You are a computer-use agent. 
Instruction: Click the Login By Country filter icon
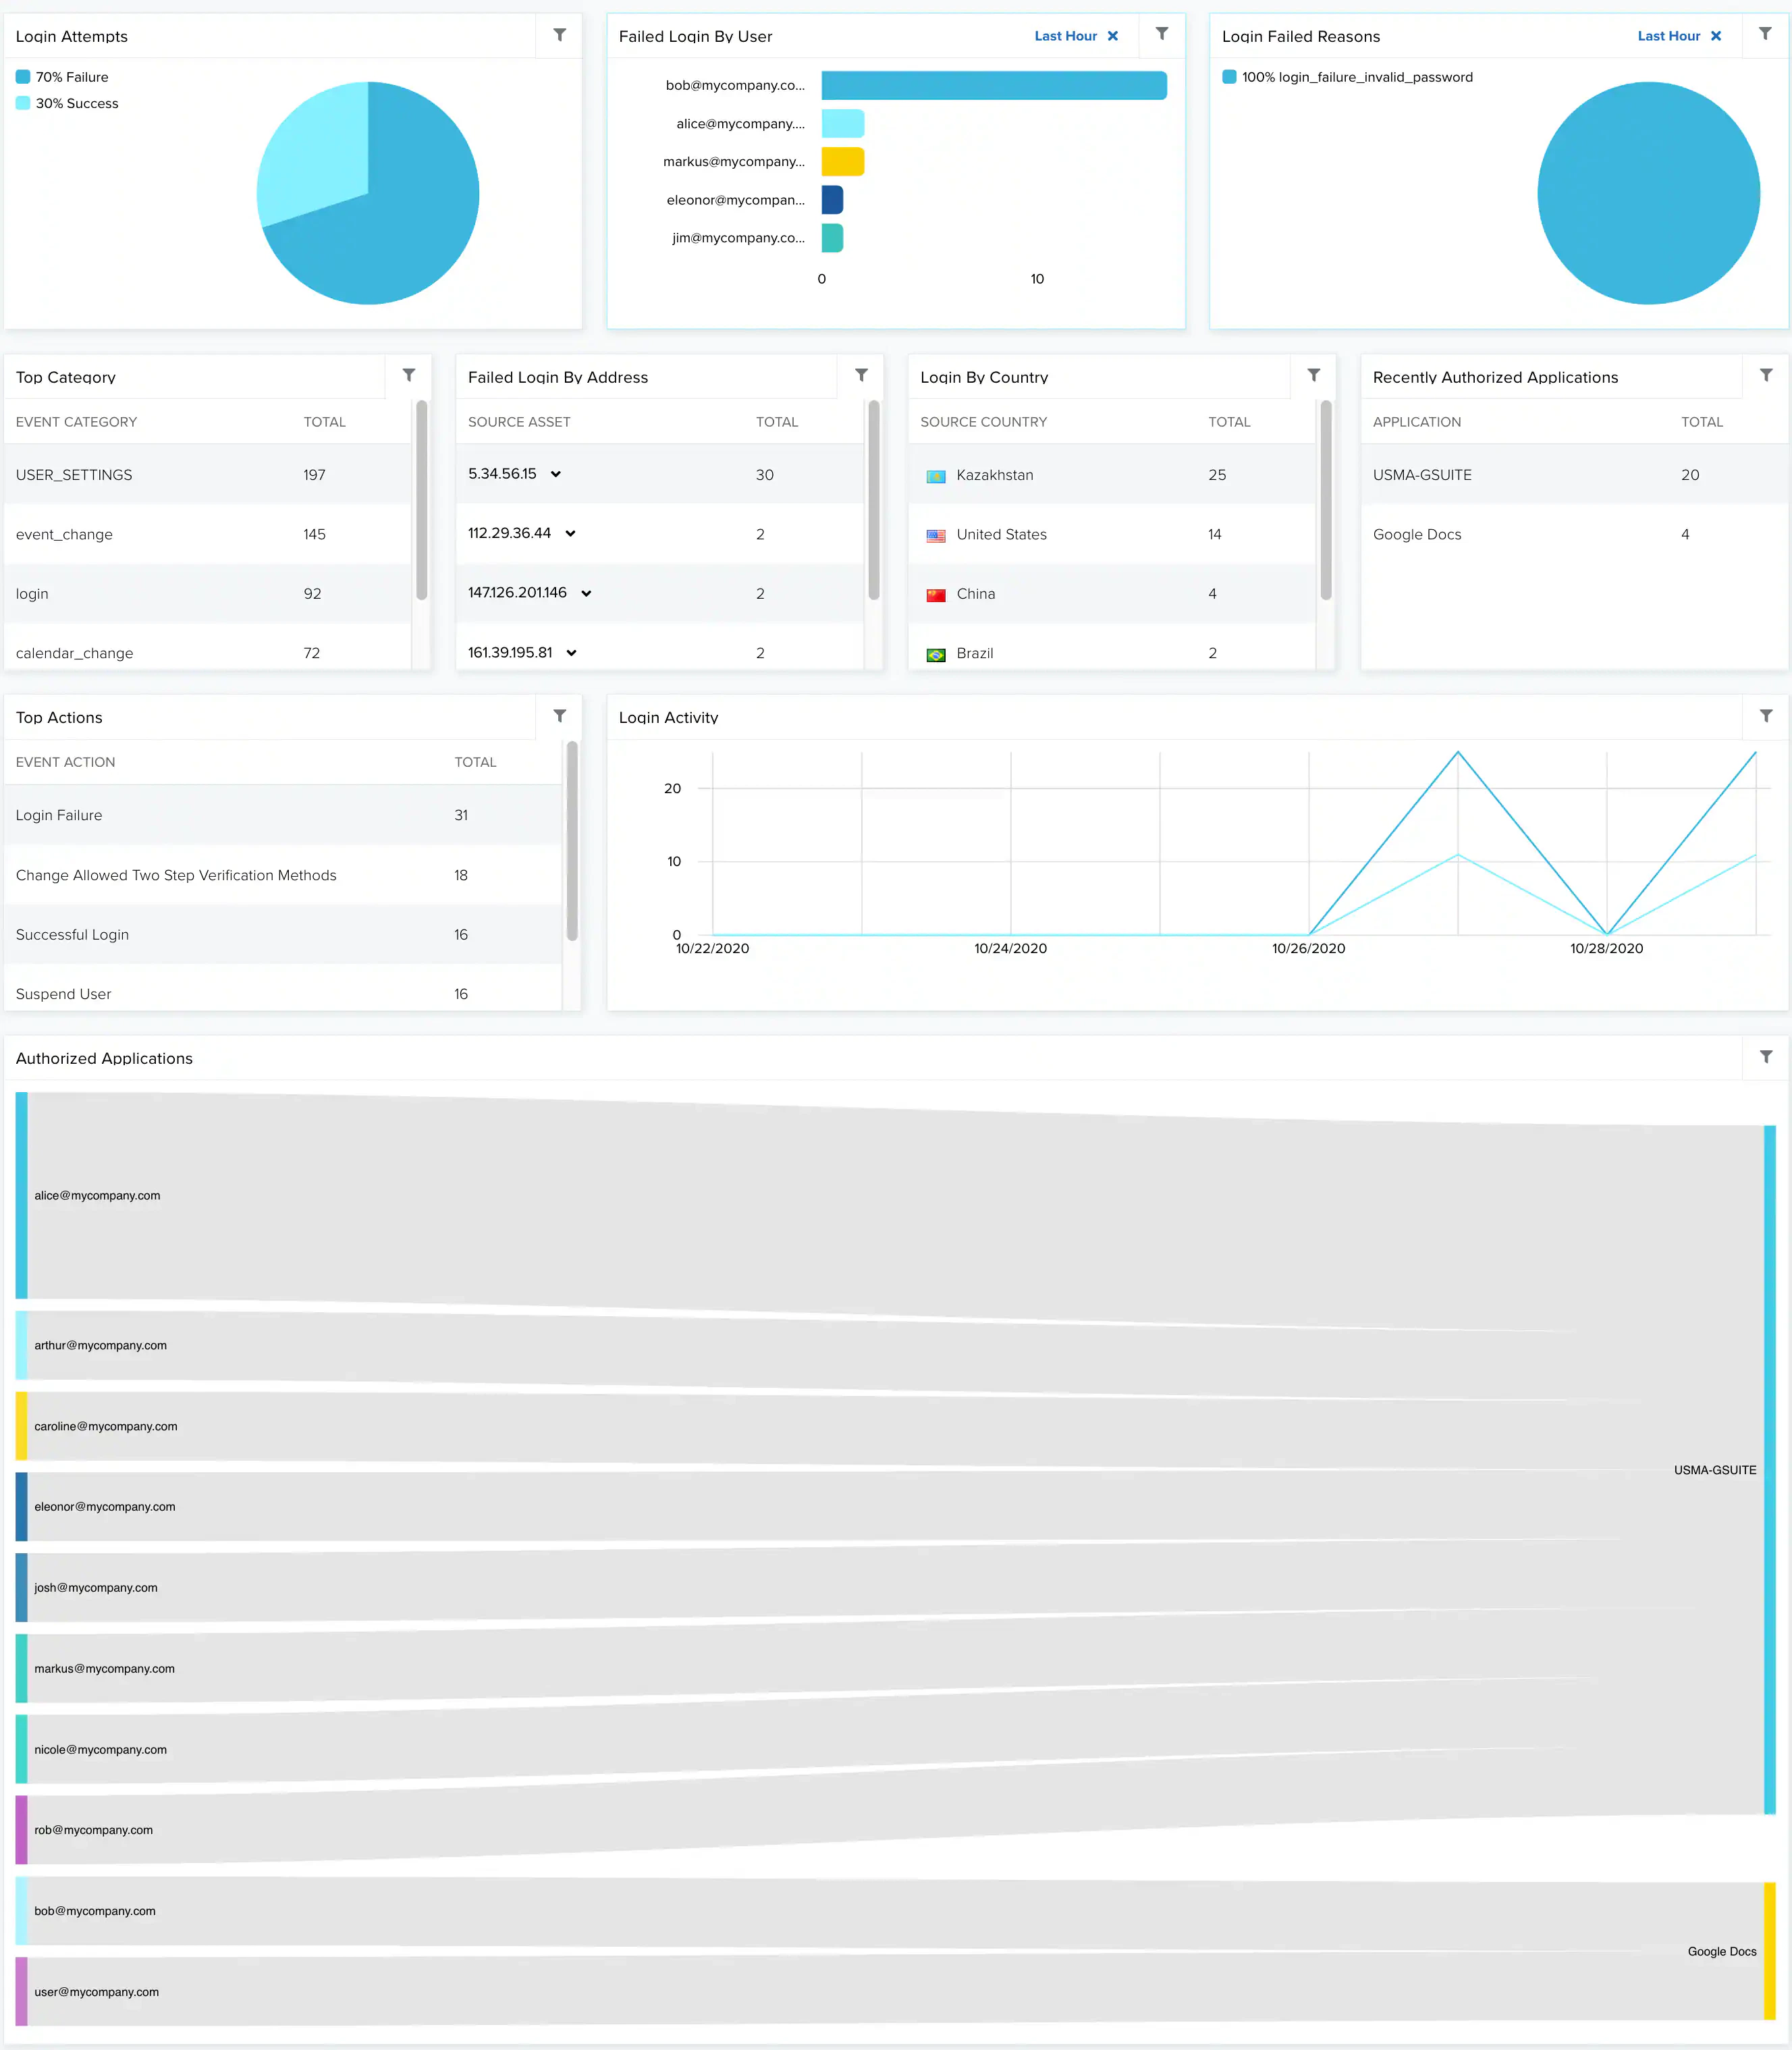click(1314, 376)
